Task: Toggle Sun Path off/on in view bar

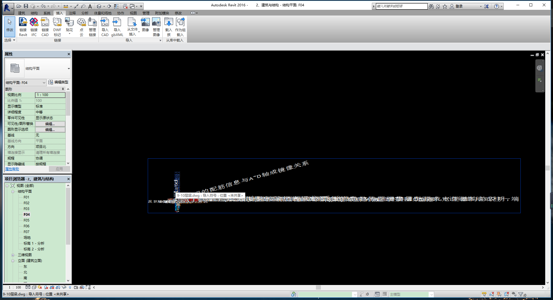Action: coord(40,287)
